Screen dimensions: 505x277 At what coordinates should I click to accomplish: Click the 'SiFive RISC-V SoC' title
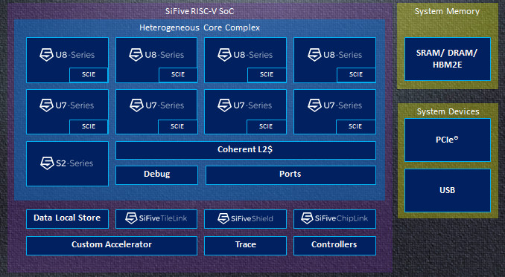point(200,11)
